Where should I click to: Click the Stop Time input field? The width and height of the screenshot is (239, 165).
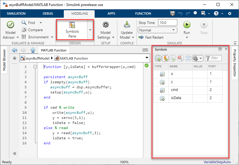tap(168, 23)
